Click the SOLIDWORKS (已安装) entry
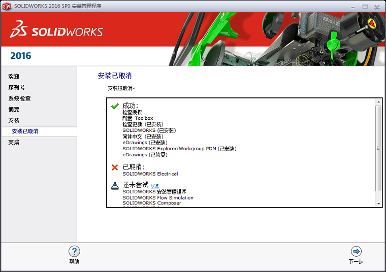The height and width of the screenshot is (272, 386). (149, 130)
